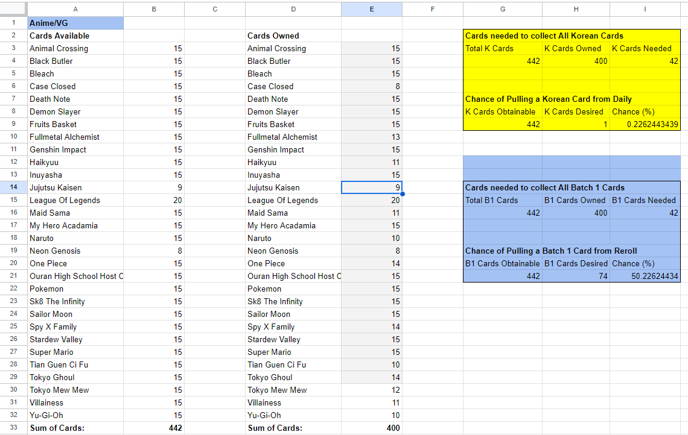Click Chance of Pulling a Batch 1 Card heading
Image resolution: width=688 pixels, height=435 pixels.
tap(551, 251)
